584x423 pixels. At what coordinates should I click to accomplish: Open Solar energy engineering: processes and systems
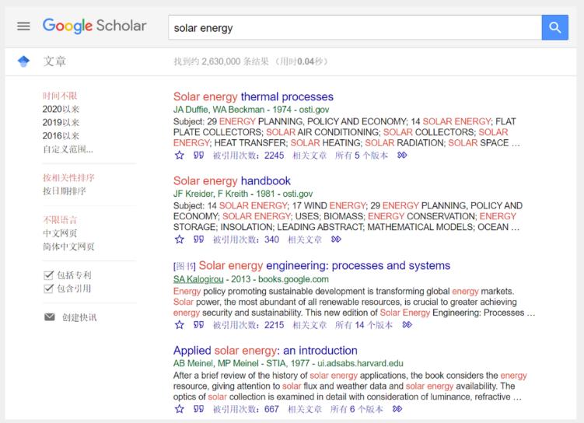pyautogui.click(x=324, y=266)
